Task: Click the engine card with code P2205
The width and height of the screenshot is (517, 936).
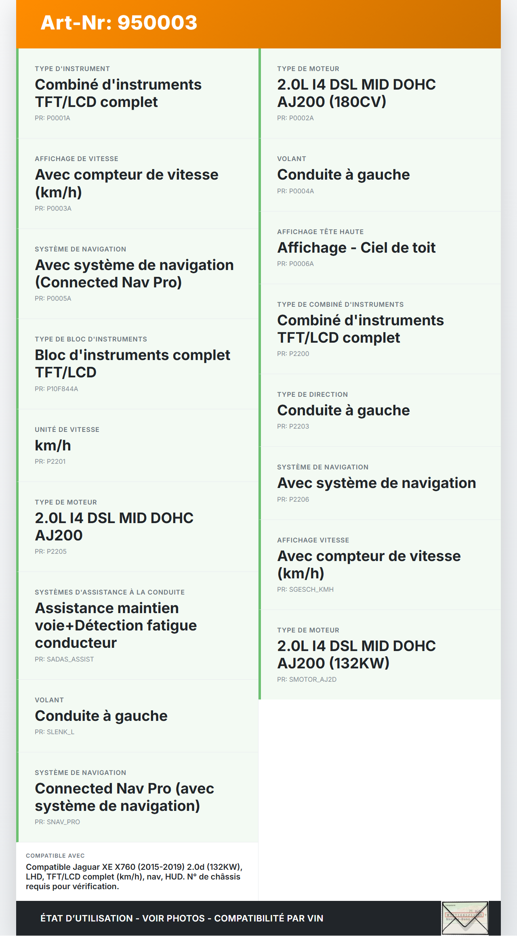Action: [x=137, y=527]
